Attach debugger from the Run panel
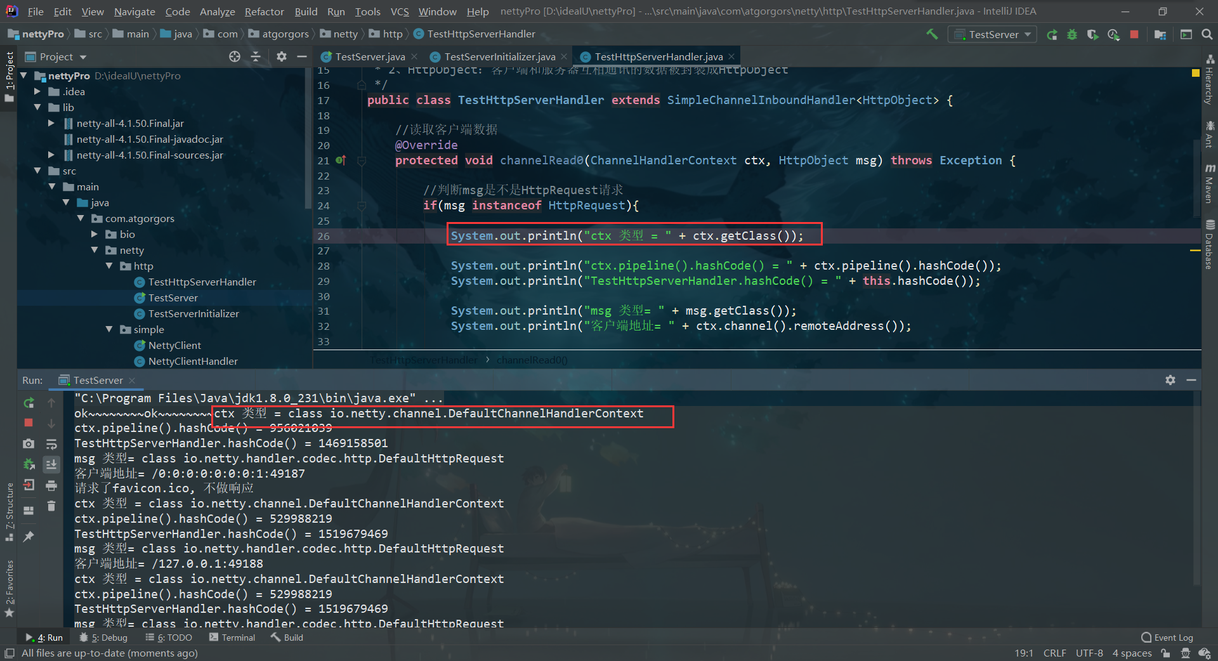The width and height of the screenshot is (1218, 661). point(29,464)
